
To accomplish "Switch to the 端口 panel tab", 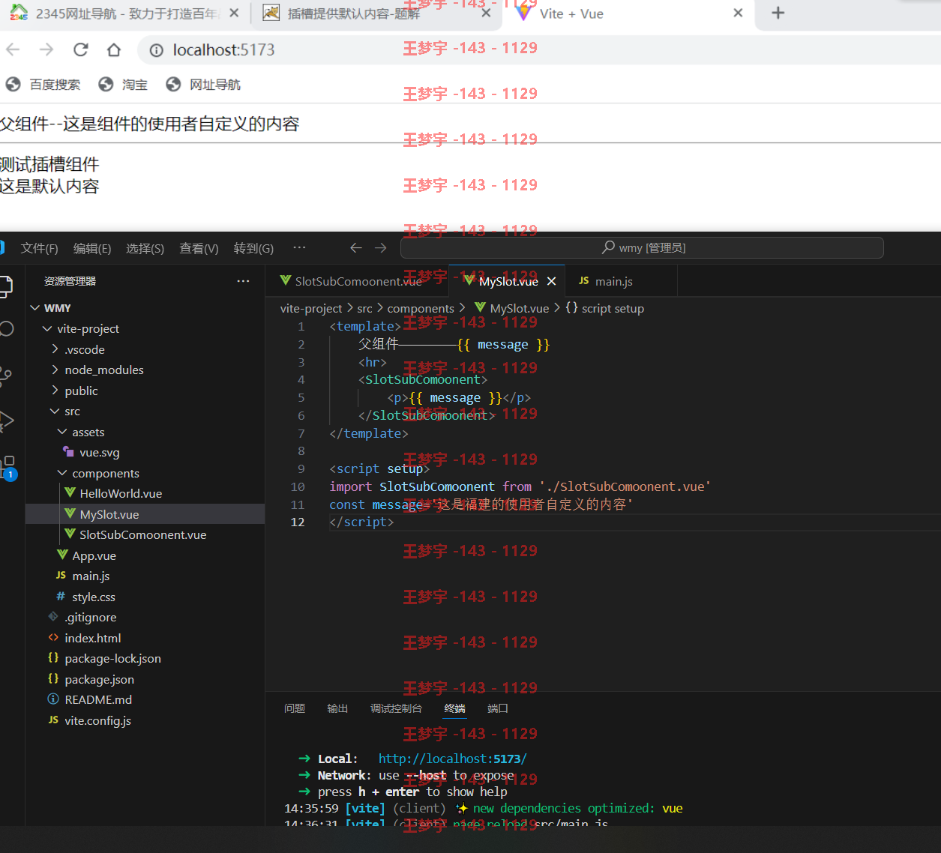I will (498, 708).
